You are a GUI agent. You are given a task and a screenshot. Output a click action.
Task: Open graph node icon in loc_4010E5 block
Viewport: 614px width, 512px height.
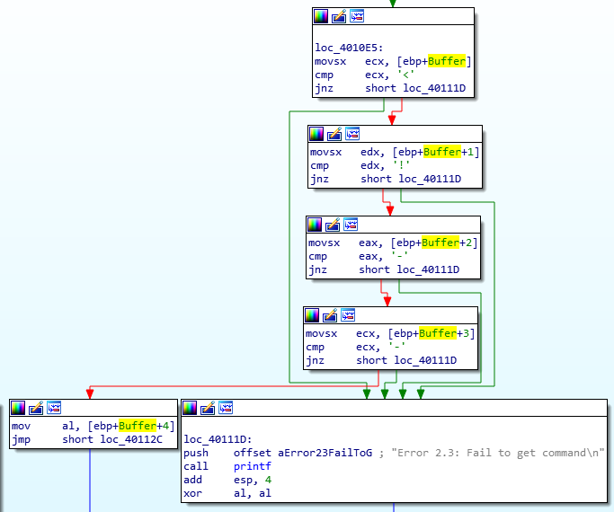click(x=357, y=16)
